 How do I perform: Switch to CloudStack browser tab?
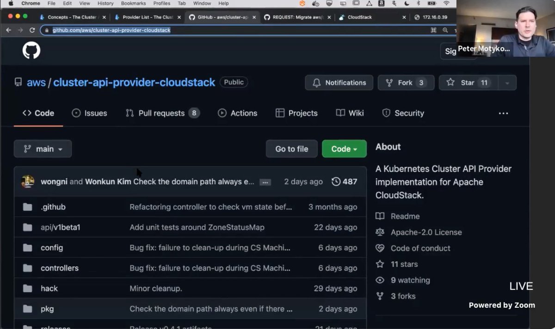tap(372, 17)
